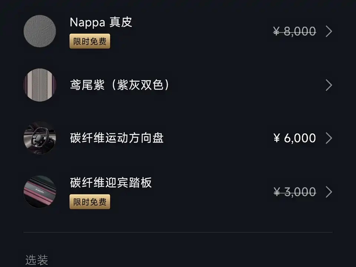Open the 碳纤维迎宾踏板 chevron arrow
356x267 pixels.
329,192
